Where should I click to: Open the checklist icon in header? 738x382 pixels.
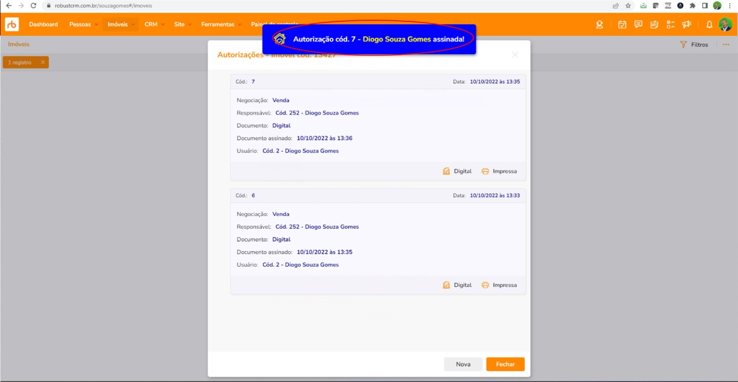671,24
